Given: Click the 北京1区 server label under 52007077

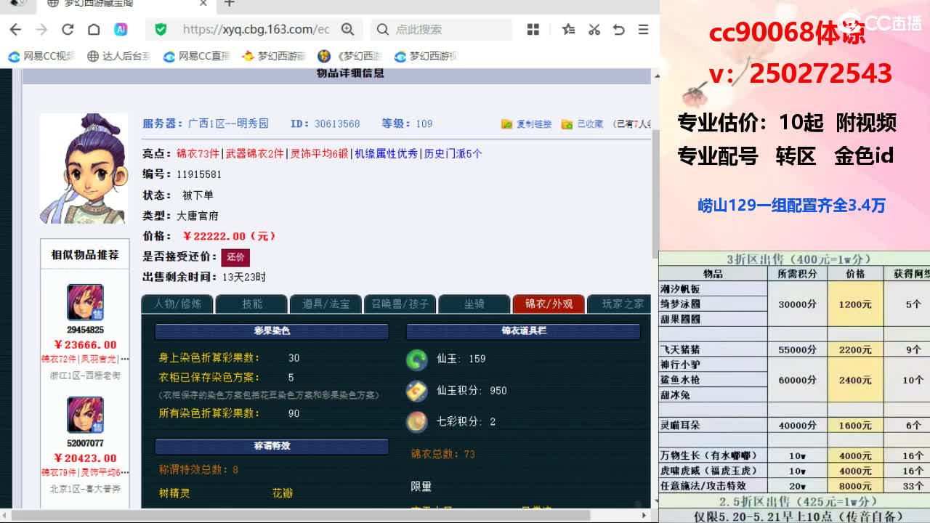Looking at the screenshot, I should coord(85,489).
